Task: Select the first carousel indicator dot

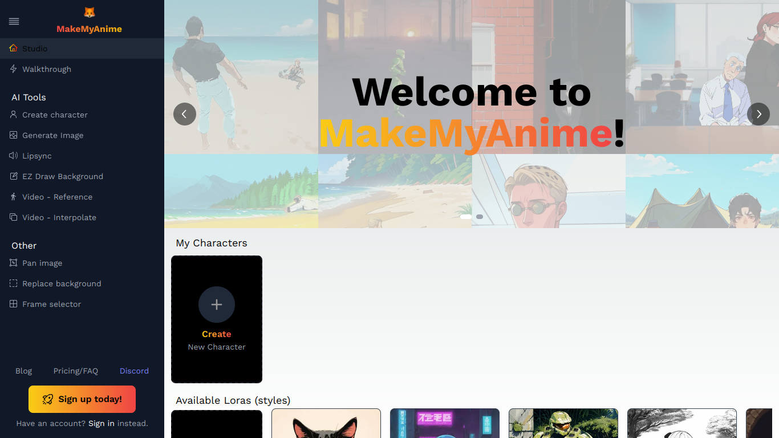Action: (x=466, y=217)
